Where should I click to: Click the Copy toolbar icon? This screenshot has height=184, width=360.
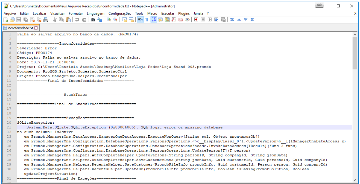61,20
